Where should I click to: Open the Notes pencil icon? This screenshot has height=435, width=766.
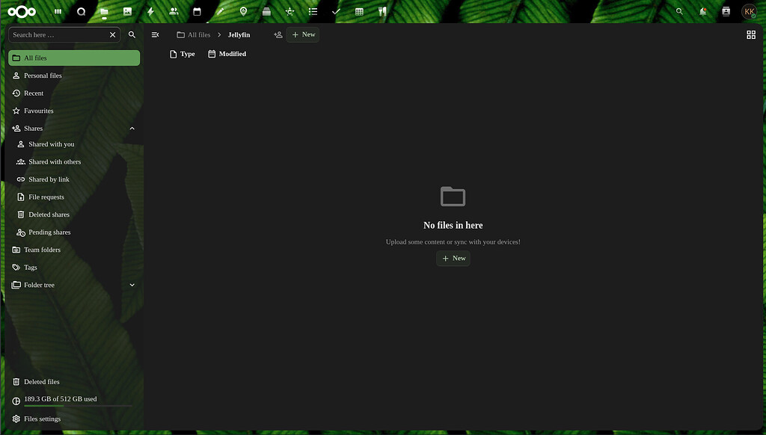pos(221,12)
